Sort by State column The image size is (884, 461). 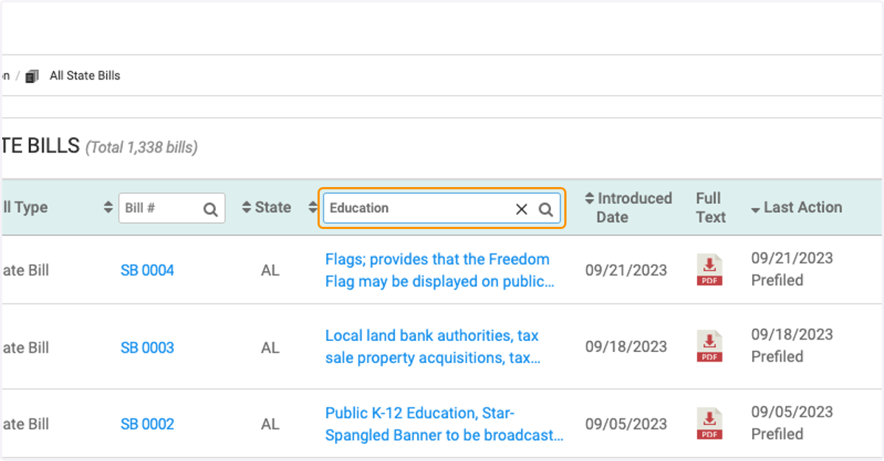click(x=266, y=208)
